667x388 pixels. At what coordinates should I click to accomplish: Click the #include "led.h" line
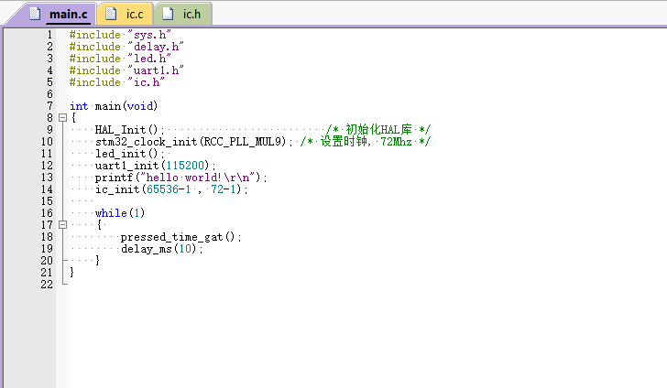[120, 59]
